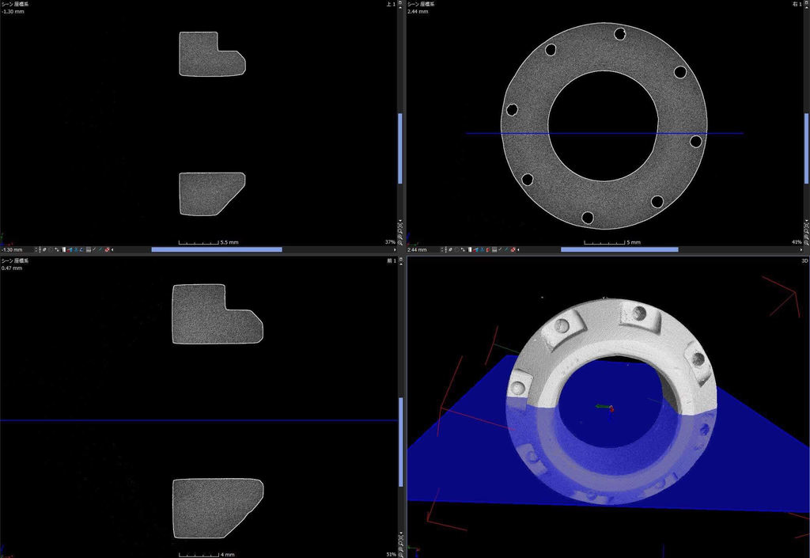This screenshot has width=810, height=558.
Task: Click the chain link icon next to 2.44 mm
Action: pos(449,250)
